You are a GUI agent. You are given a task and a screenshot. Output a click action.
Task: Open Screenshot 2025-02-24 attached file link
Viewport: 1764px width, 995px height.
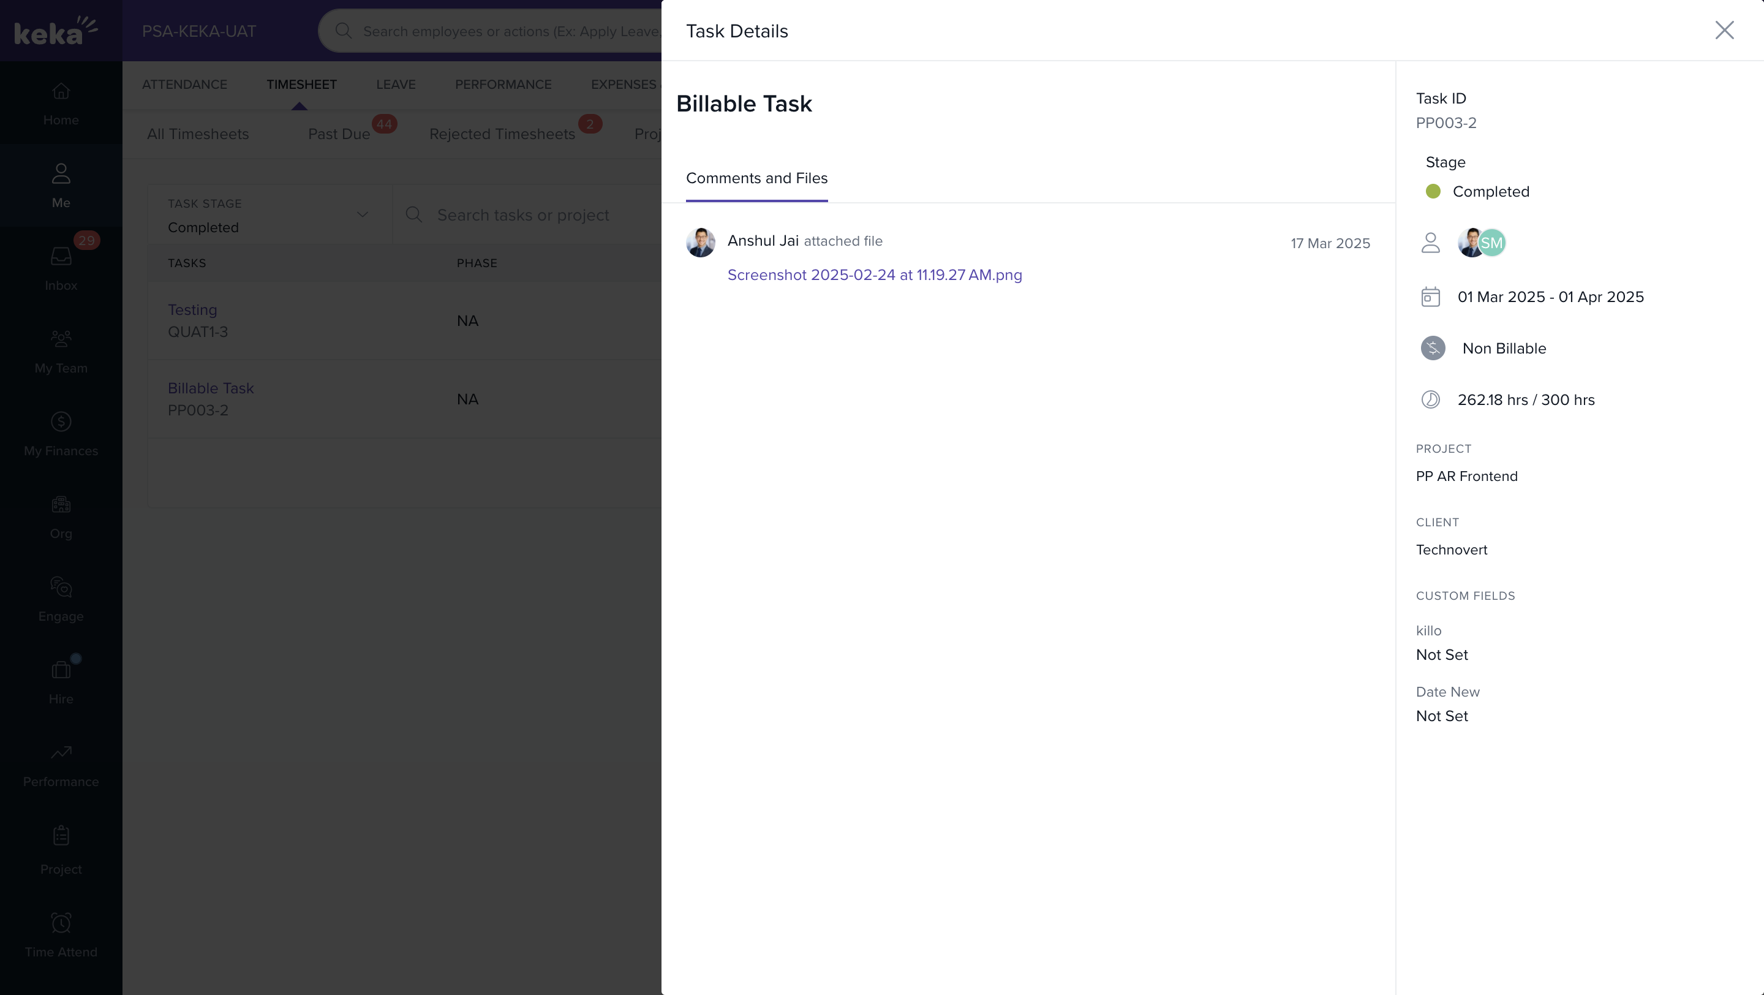874,274
